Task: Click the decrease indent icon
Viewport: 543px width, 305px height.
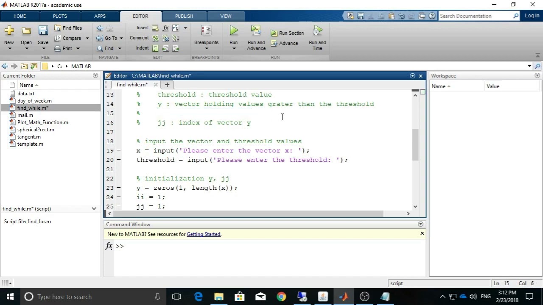Action: [x=176, y=48]
